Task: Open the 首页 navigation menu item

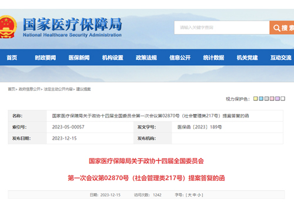Action: point(12,58)
